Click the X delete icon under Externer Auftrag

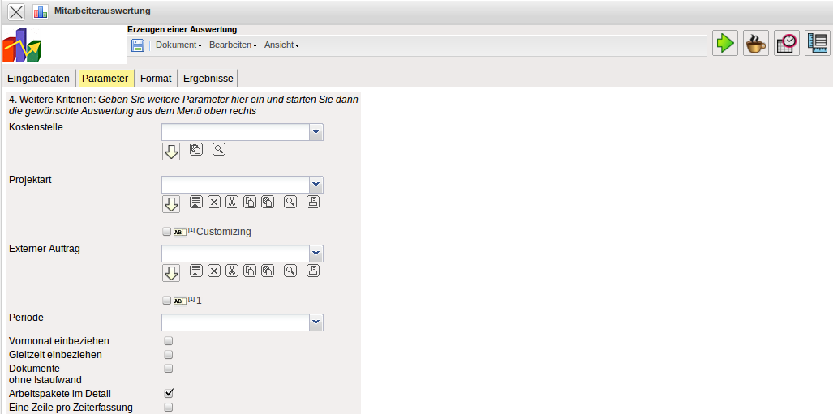click(x=214, y=271)
